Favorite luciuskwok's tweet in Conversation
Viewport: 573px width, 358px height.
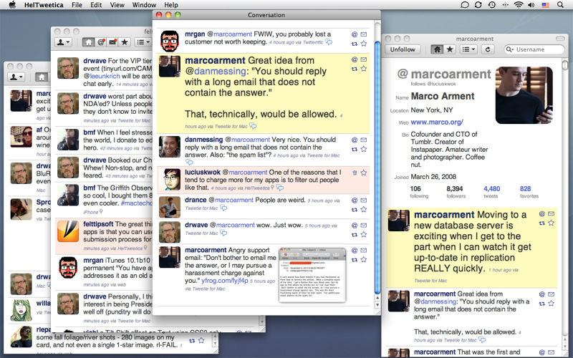pyautogui.click(x=364, y=173)
